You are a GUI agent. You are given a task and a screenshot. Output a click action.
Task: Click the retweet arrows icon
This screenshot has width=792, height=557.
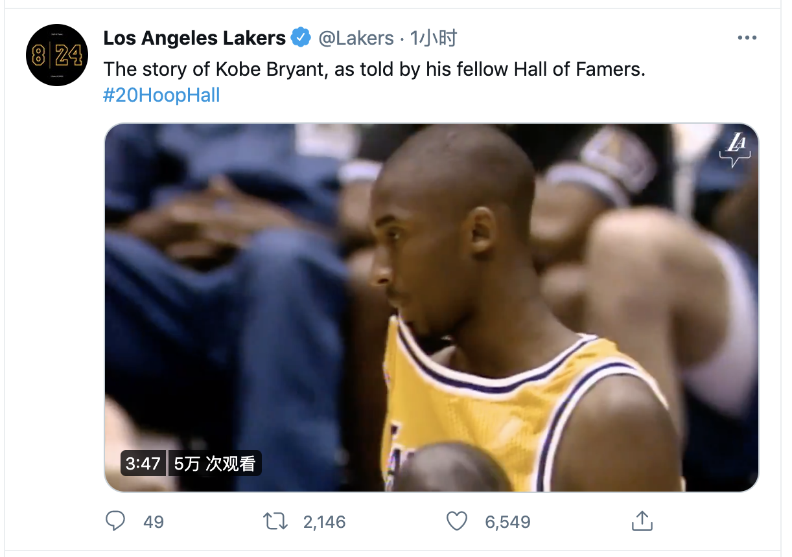pos(275,521)
